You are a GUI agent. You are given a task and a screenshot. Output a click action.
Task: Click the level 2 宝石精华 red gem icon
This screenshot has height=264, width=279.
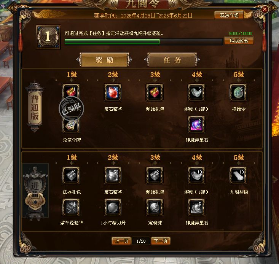click(x=113, y=92)
